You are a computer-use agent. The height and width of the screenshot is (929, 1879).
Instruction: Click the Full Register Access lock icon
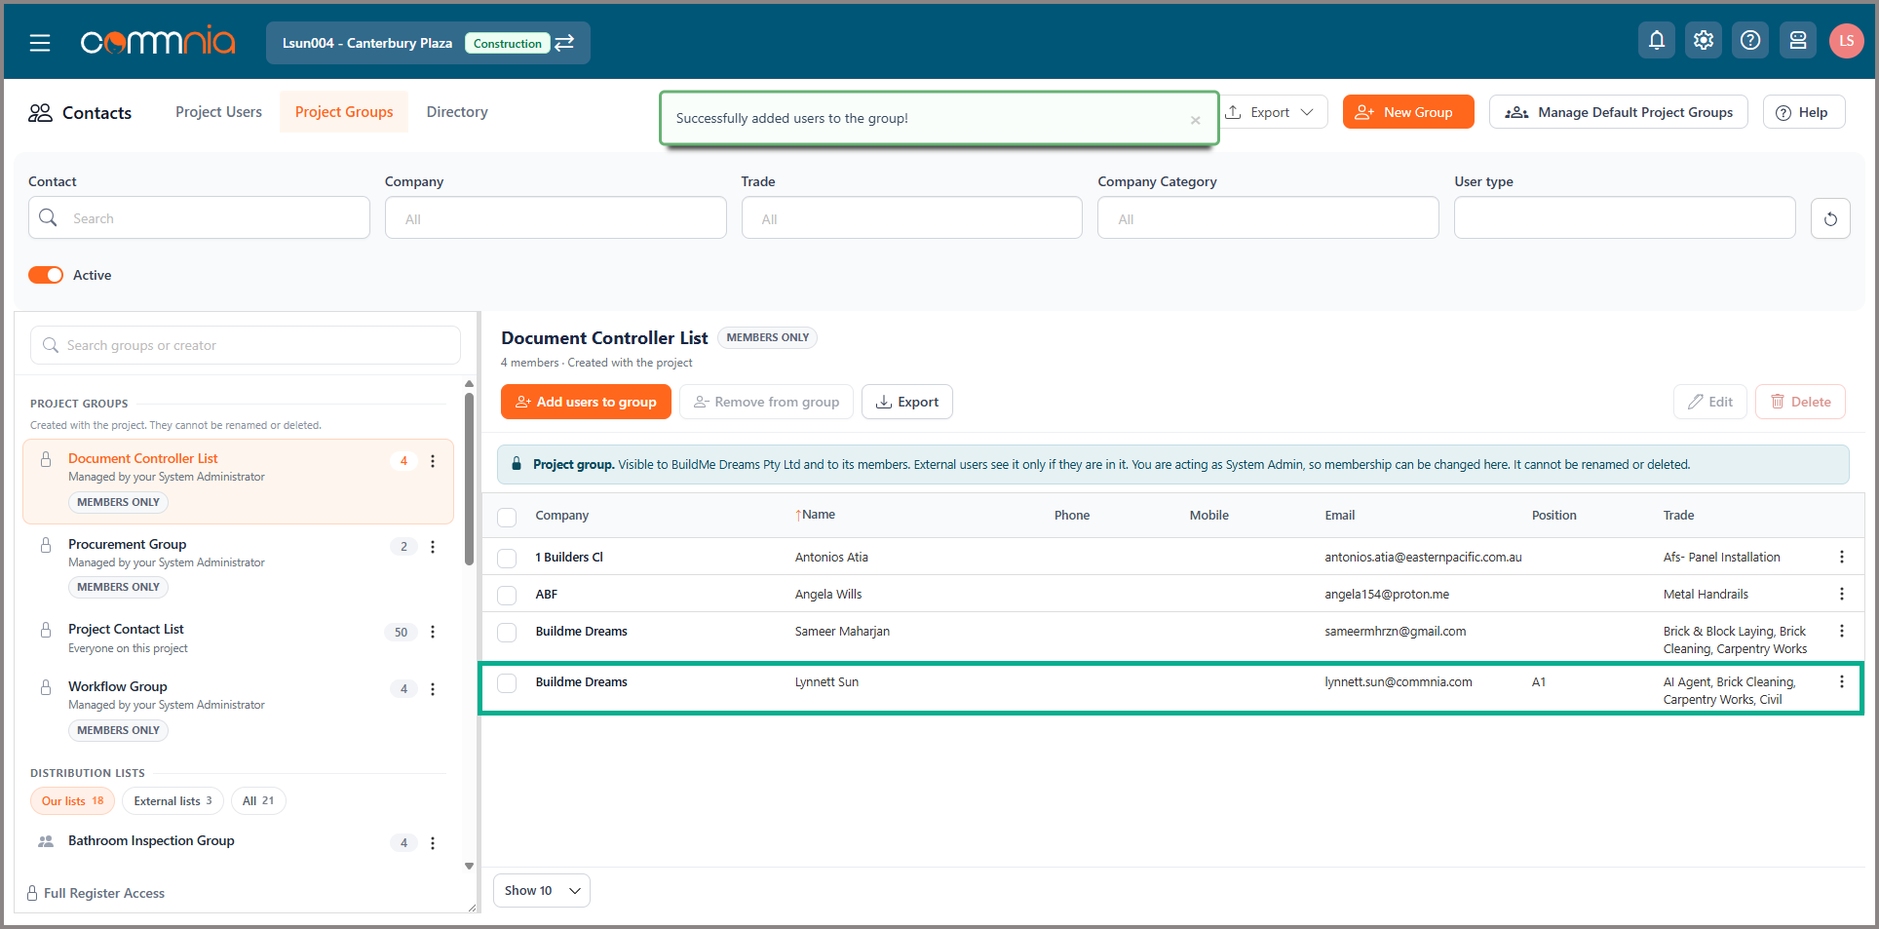(32, 893)
